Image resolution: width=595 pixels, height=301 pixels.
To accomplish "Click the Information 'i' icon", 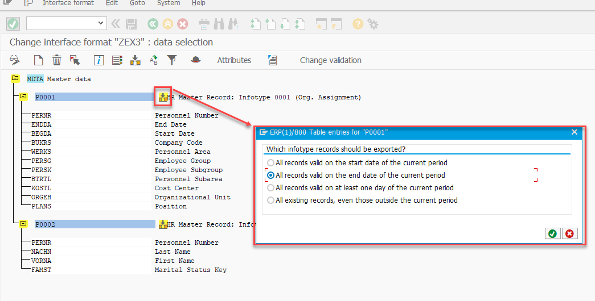I will coord(99,60).
